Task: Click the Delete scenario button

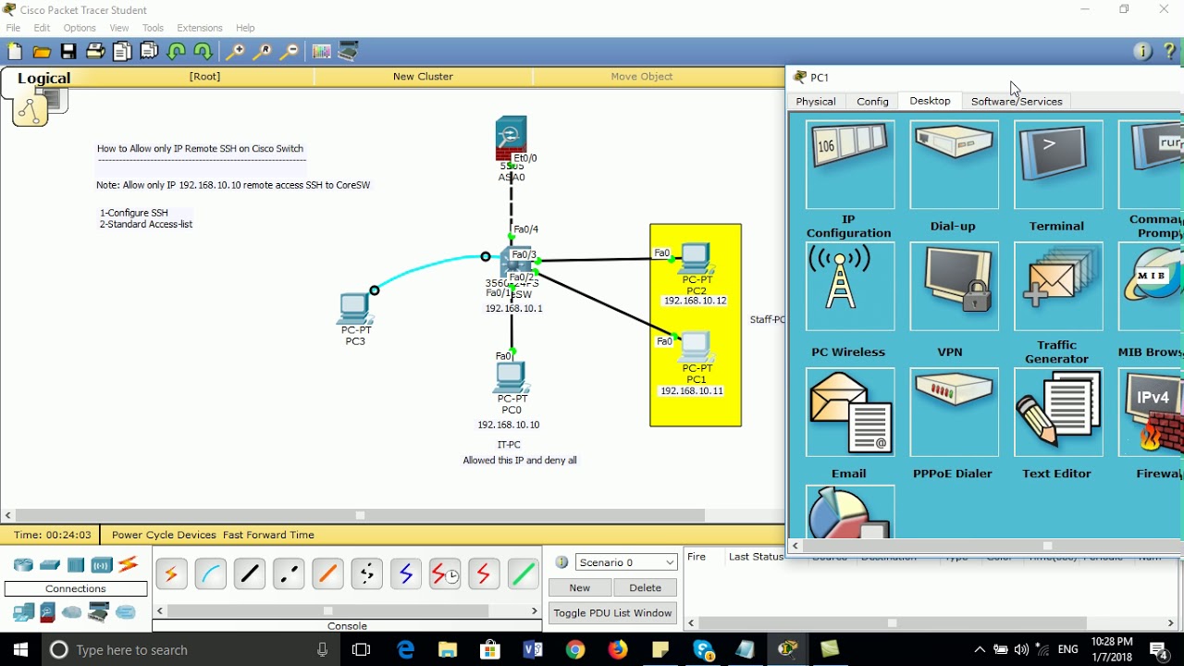Action: point(645,587)
